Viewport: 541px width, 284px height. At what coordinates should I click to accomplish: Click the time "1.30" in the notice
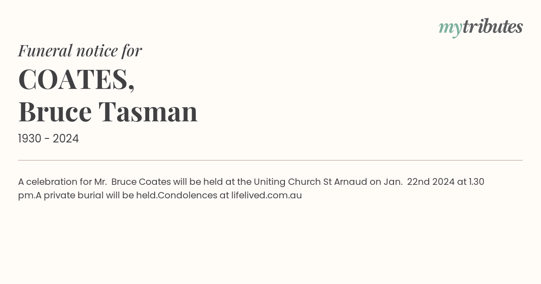(x=477, y=182)
